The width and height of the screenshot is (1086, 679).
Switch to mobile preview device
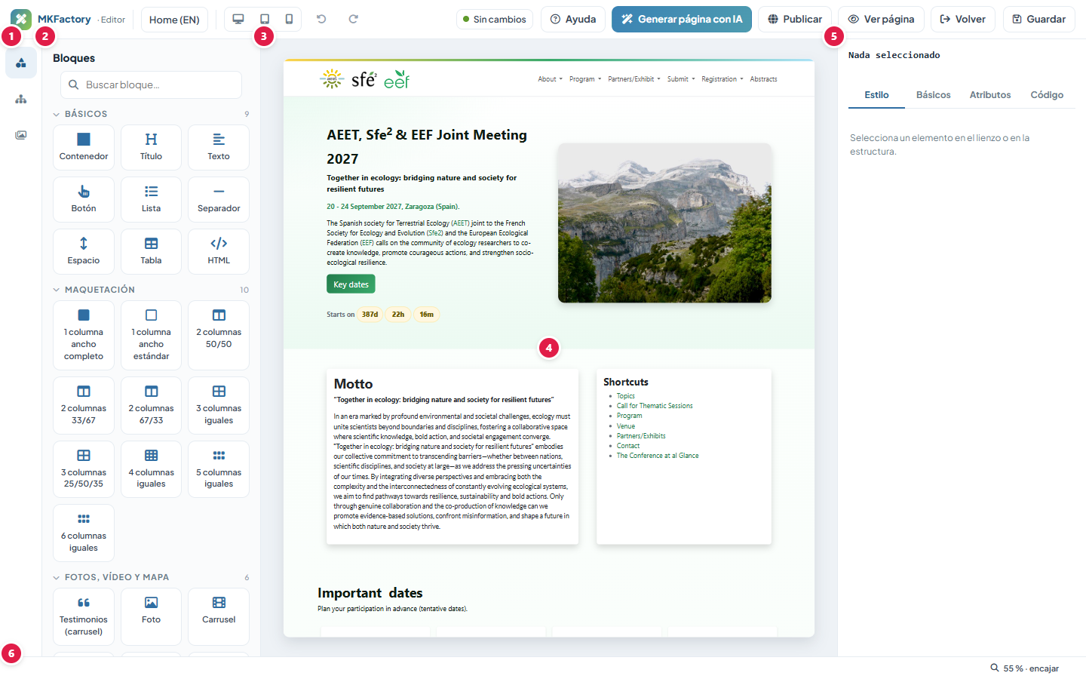289,19
